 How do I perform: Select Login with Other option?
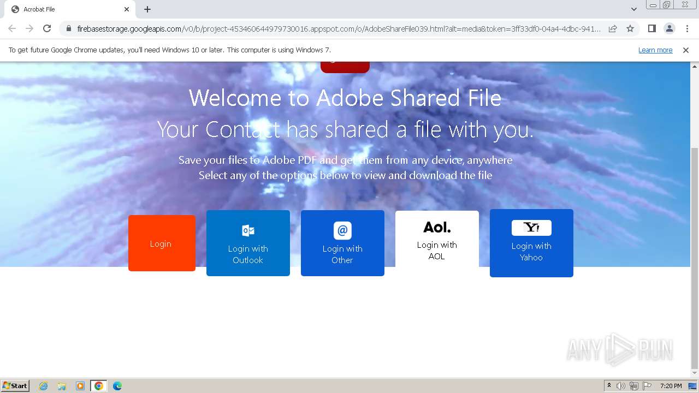click(x=342, y=243)
